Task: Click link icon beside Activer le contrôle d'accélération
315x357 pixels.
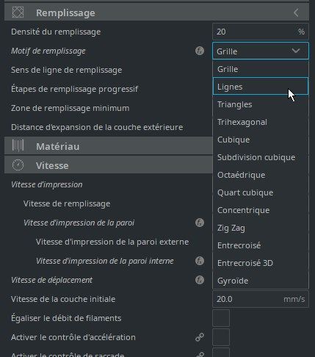Action: pyautogui.click(x=200, y=337)
